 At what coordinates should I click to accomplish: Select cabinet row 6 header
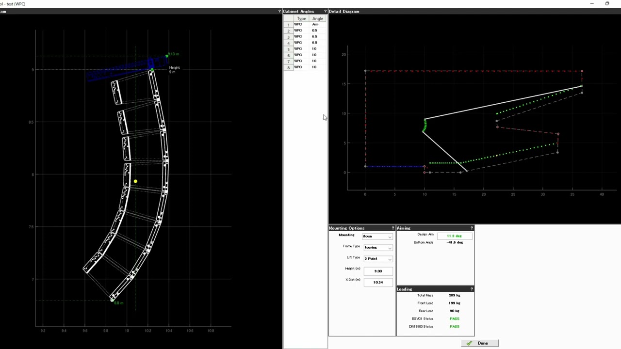[x=288, y=55]
